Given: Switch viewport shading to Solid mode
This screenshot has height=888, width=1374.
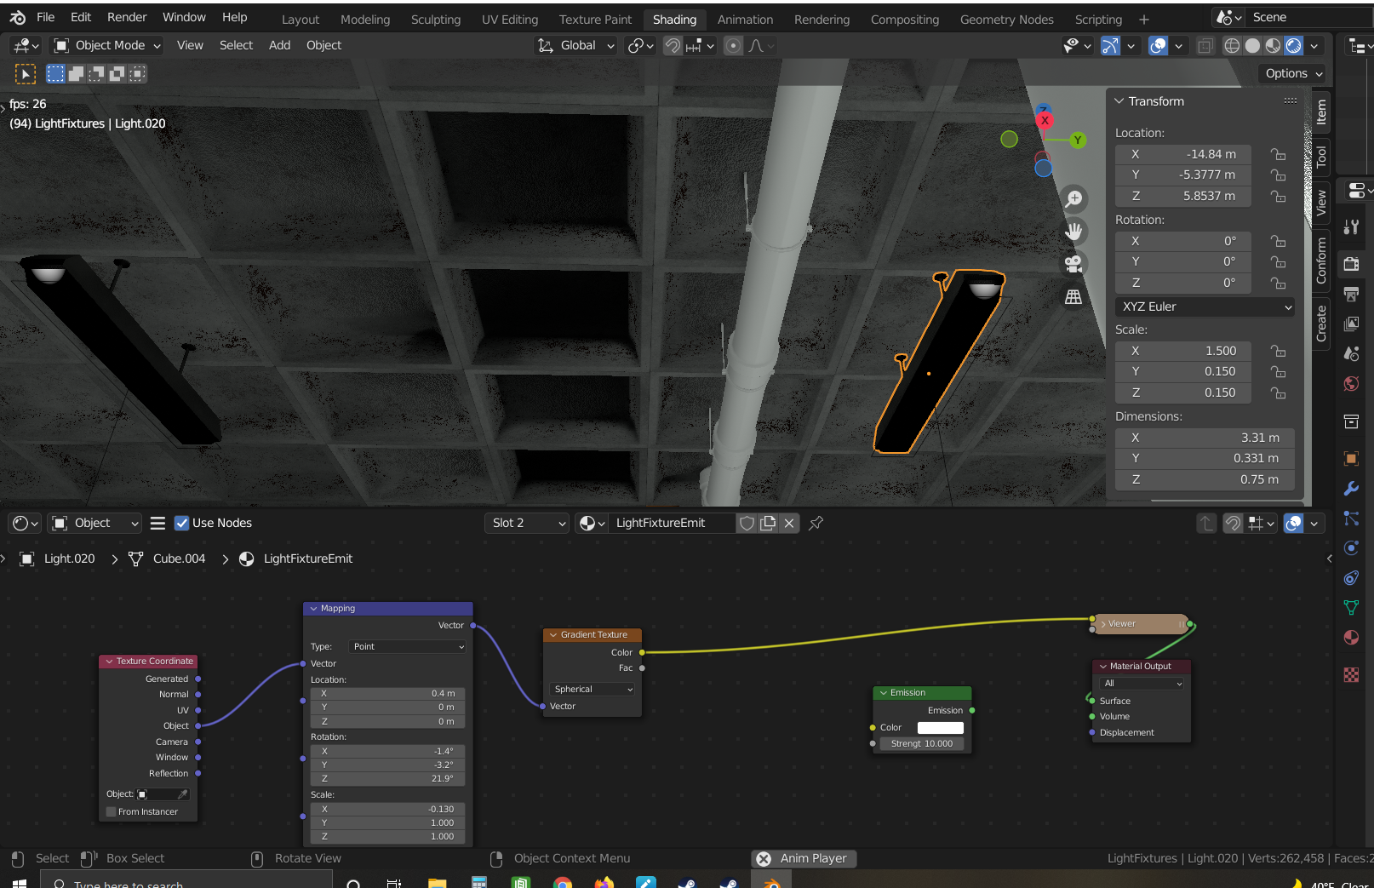Looking at the screenshot, I should pos(1252,45).
